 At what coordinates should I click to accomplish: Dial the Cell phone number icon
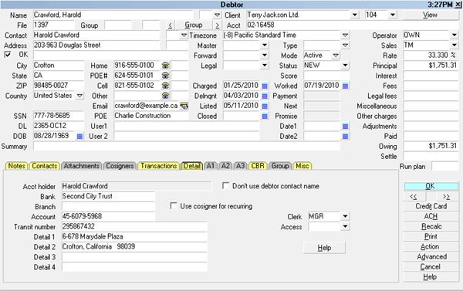pos(165,86)
